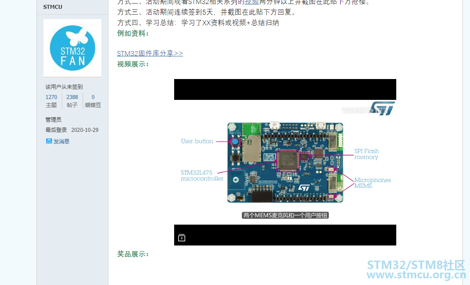Click the 帖子 label under 2388
This screenshot has width=470, height=285.
click(72, 105)
